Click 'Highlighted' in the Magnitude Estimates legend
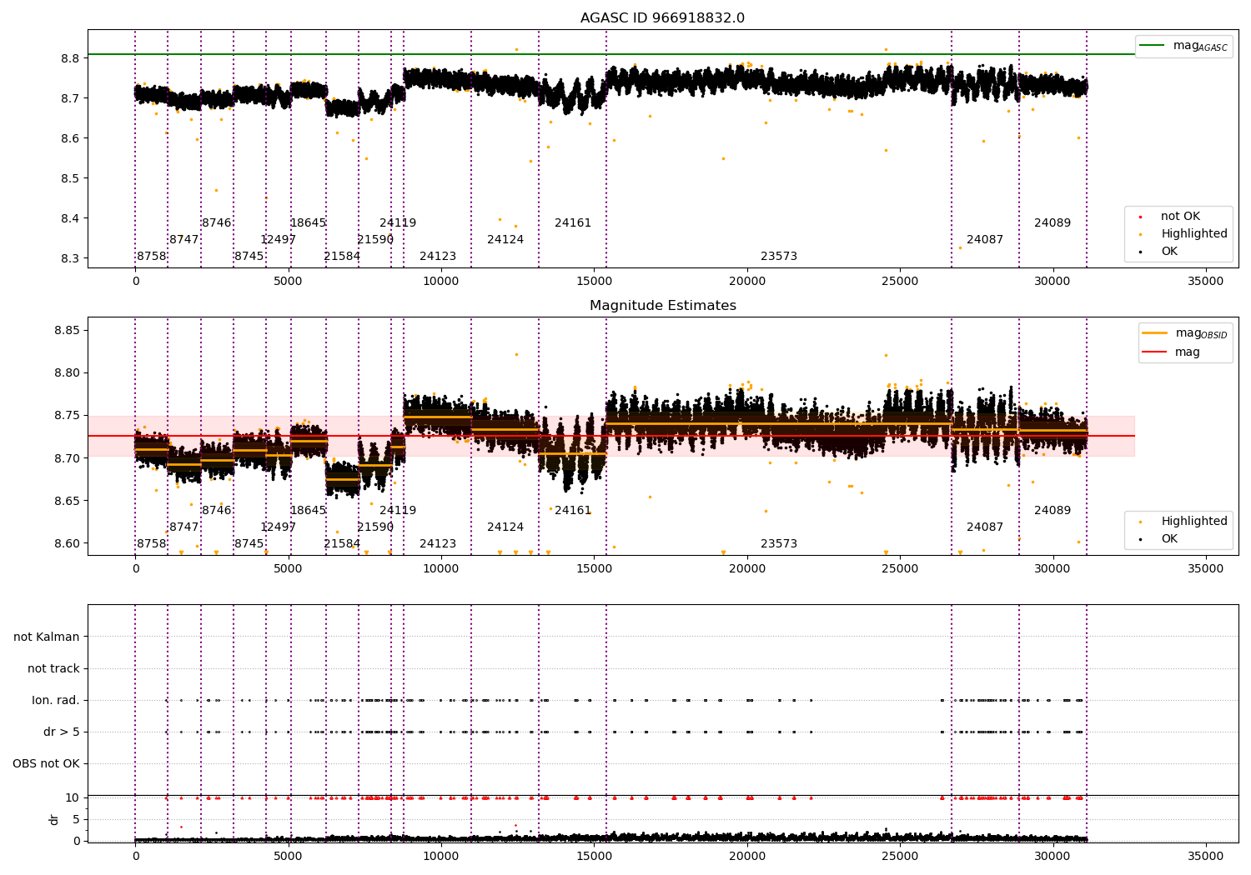The width and height of the screenshot is (1251, 875). 1194,522
